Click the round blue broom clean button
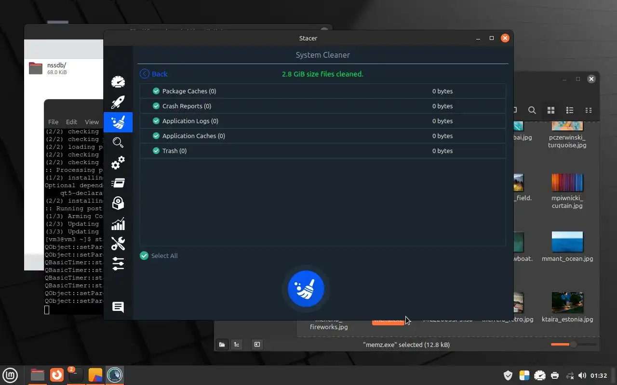 (x=306, y=289)
